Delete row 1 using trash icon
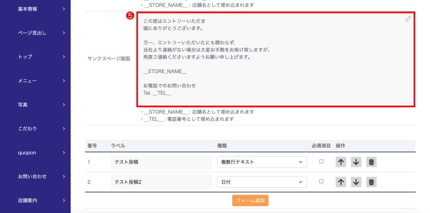 371,162
